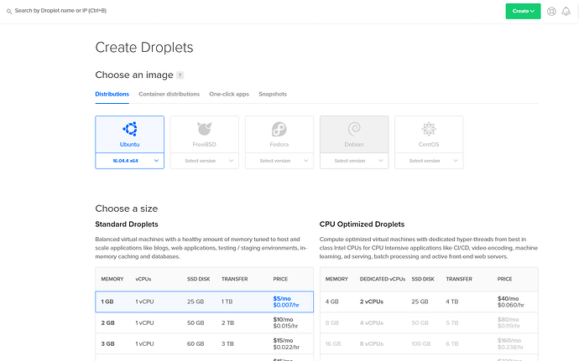Select the Ubuntu distribution logo

[130, 129]
